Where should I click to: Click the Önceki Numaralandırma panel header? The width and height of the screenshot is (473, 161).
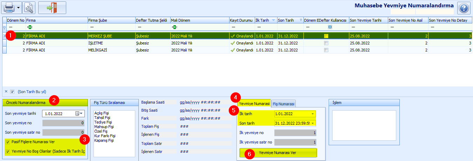click(x=45, y=102)
